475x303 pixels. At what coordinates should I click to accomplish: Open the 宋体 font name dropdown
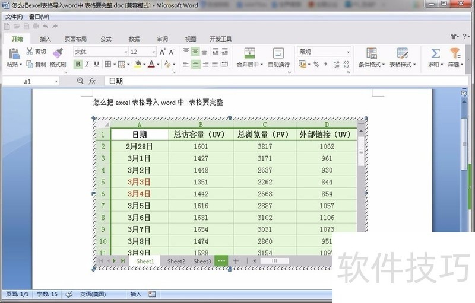click(126, 52)
